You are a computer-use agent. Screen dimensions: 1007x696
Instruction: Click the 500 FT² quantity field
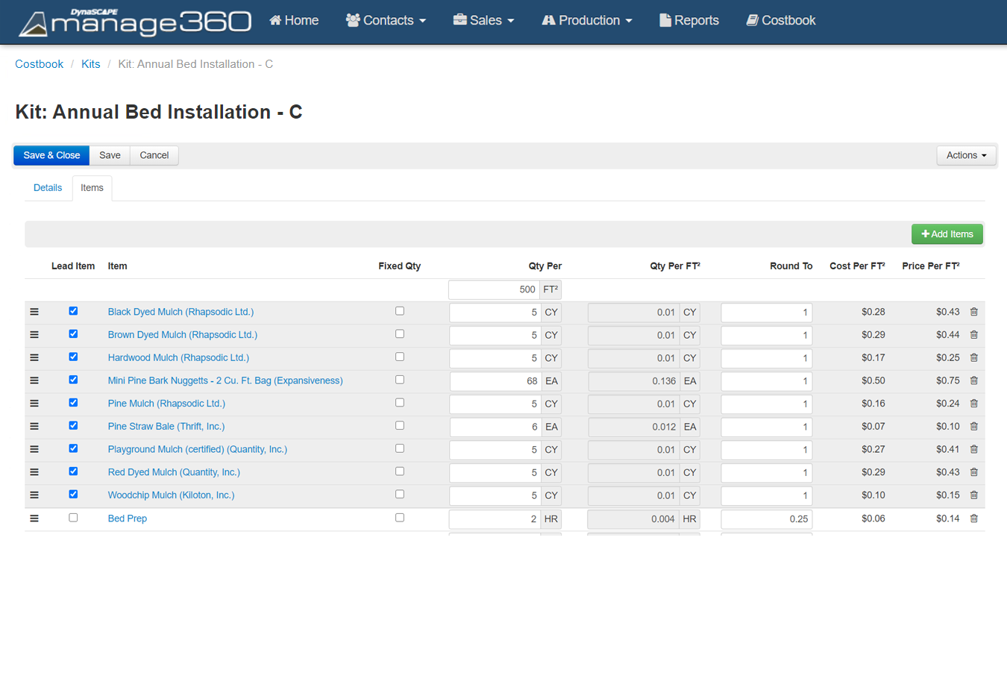(494, 289)
